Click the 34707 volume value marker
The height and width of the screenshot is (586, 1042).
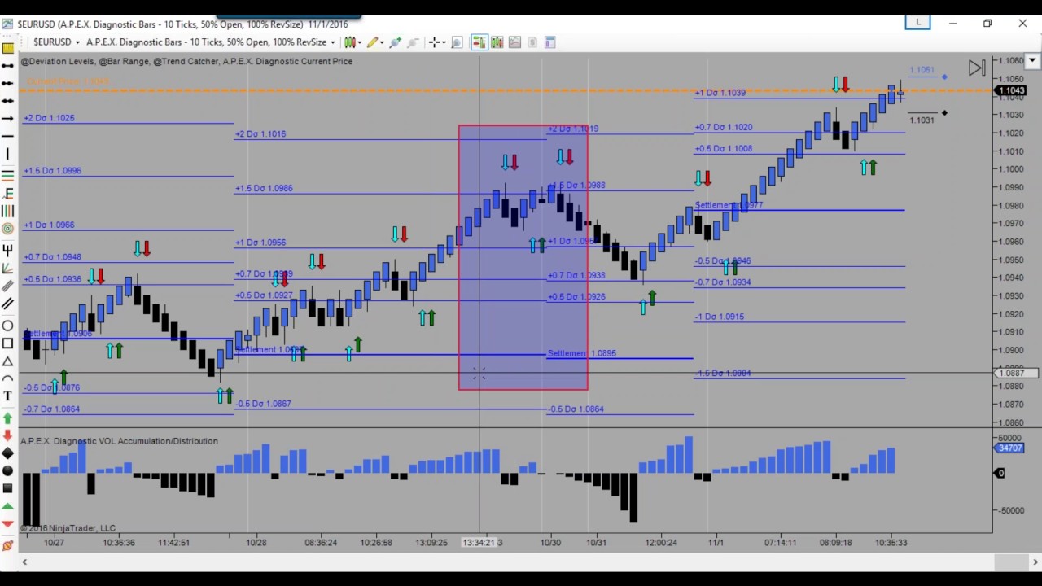(x=1010, y=448)
